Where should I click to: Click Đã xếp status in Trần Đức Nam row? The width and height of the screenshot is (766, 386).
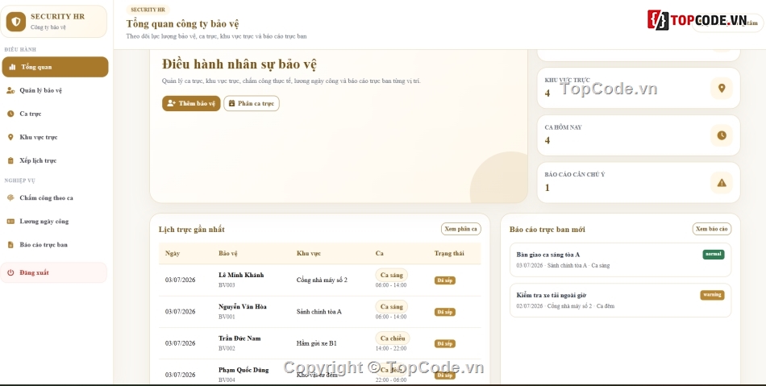(444, 343)
